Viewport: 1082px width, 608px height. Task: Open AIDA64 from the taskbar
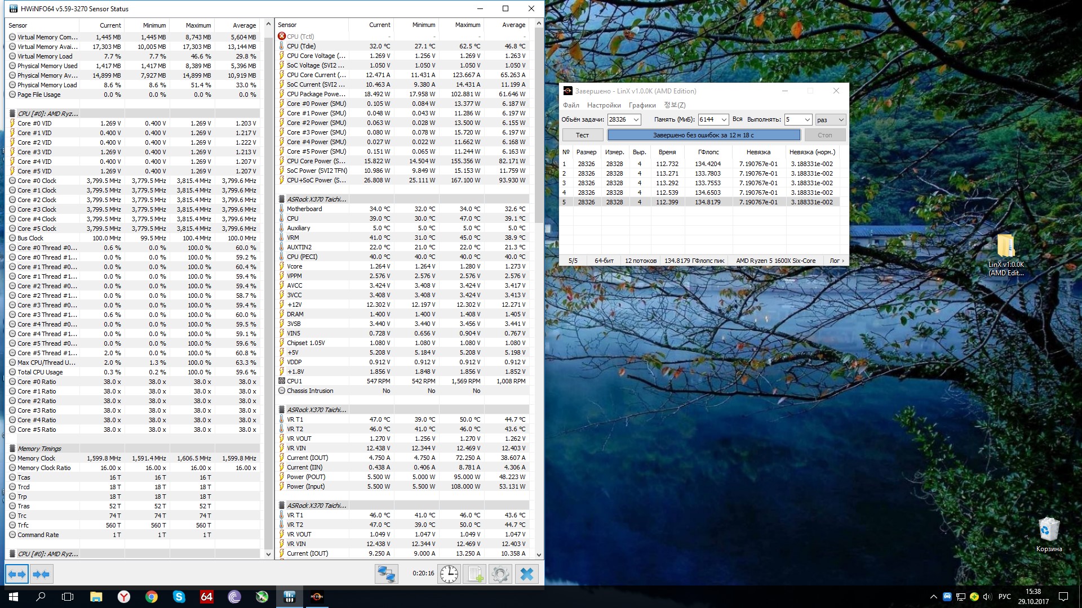[x=207, y=597]
